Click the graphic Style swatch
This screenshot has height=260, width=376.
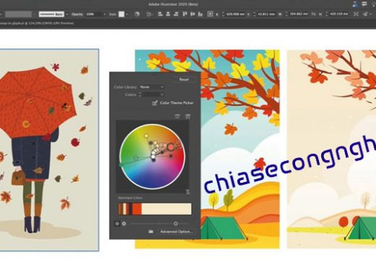pos(121,14)
